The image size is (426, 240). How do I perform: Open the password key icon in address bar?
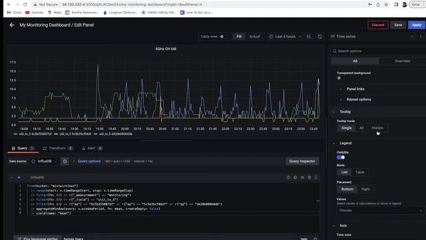(x=370, y=5)
